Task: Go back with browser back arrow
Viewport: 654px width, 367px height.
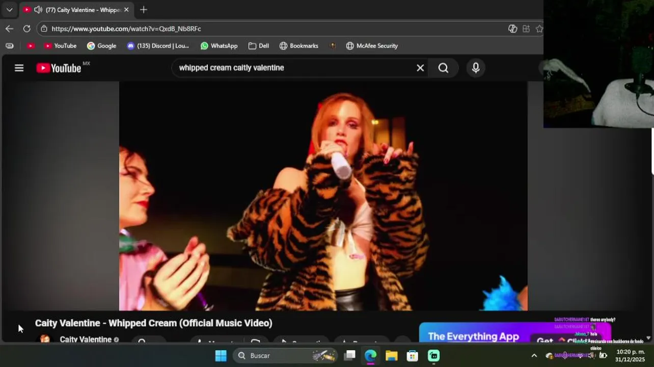Action: point(9,29)
